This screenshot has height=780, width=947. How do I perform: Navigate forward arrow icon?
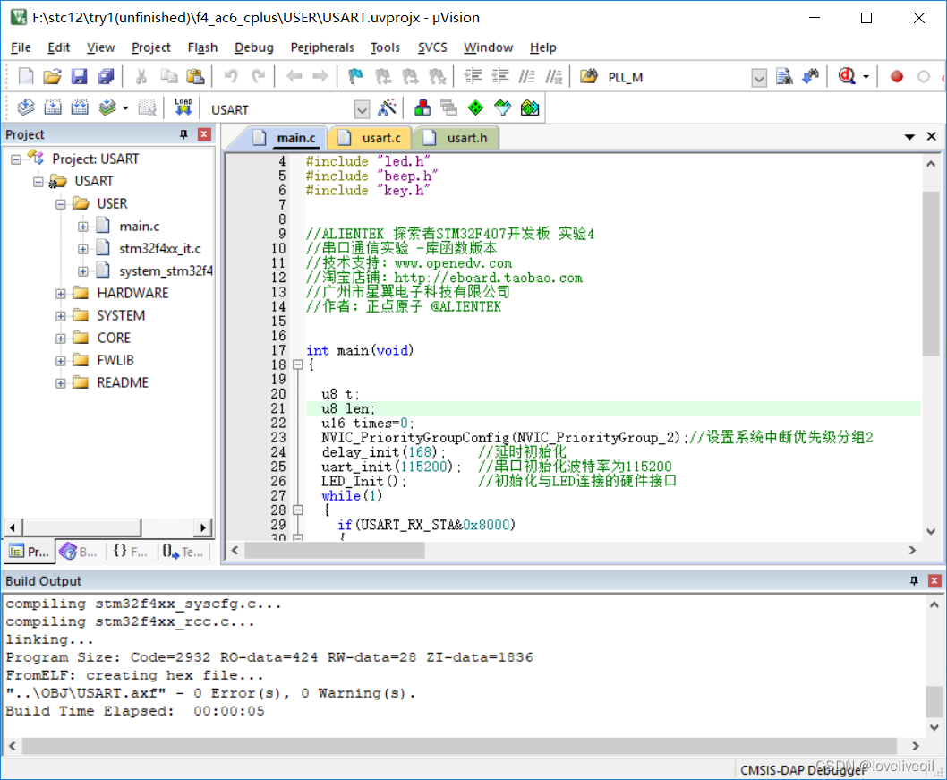320,77
